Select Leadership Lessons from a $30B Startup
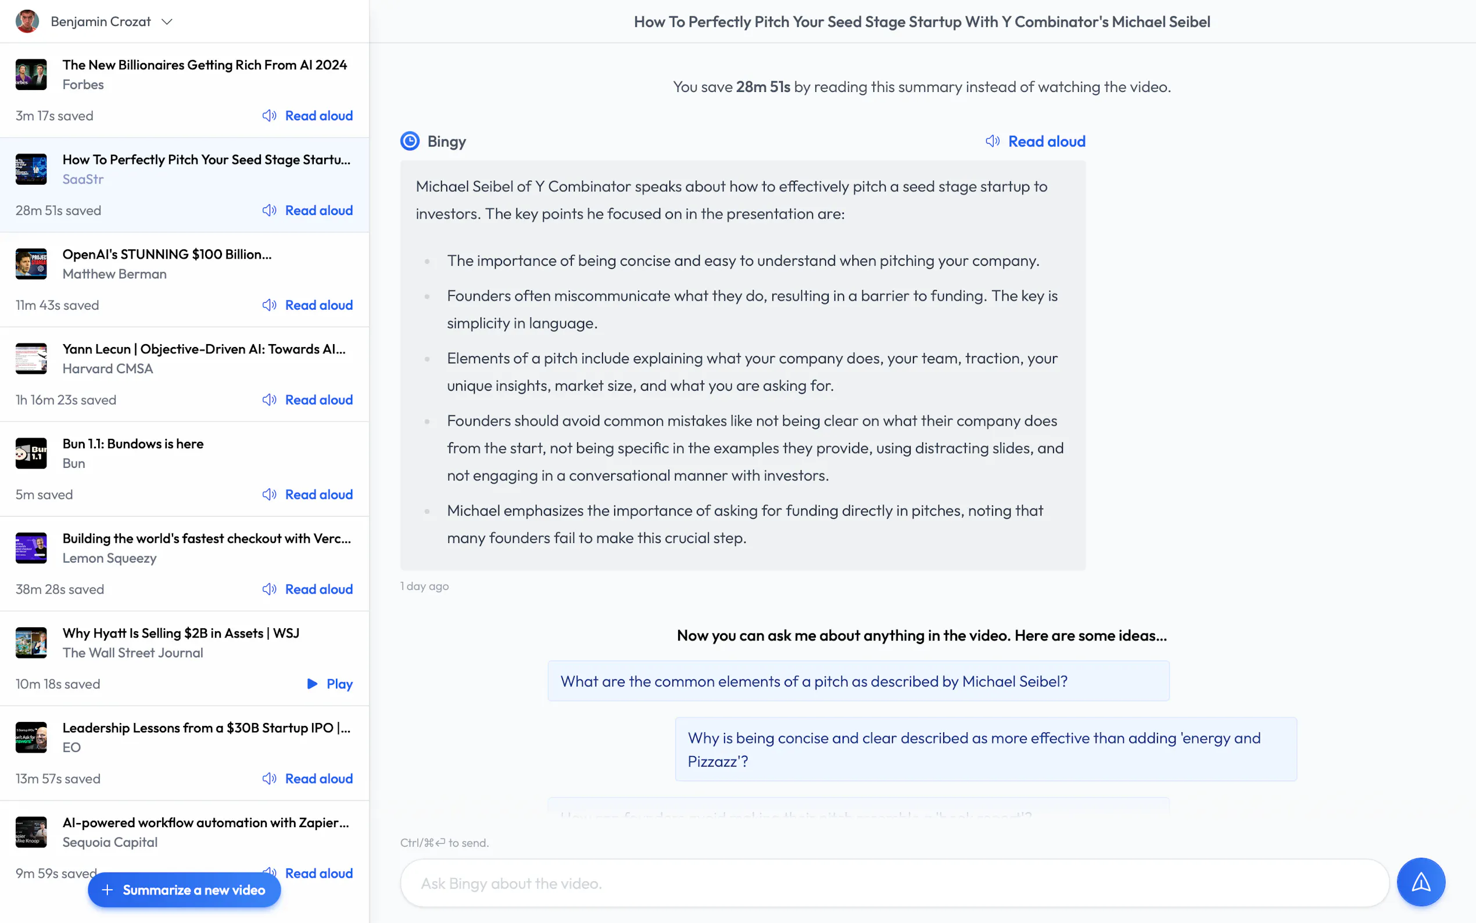 pyautogui.click(x=206, y=728)
